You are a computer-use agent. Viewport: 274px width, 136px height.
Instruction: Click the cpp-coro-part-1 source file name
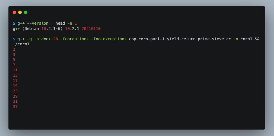click(180, 39)
